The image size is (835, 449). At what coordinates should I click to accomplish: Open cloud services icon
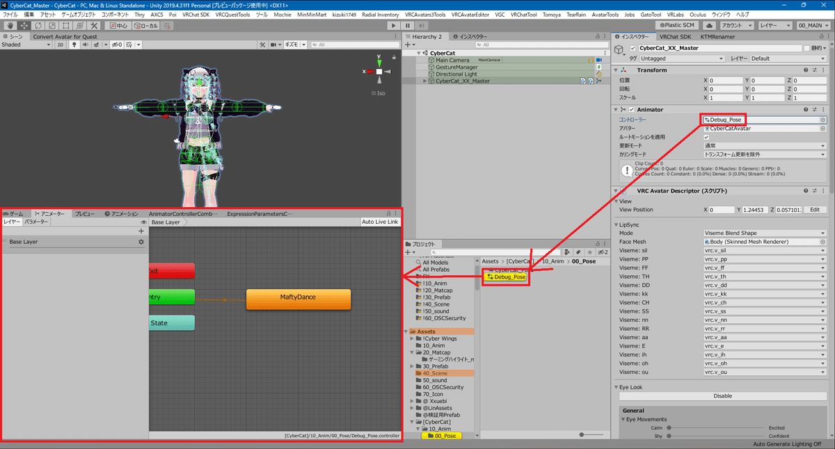(710, 25)
